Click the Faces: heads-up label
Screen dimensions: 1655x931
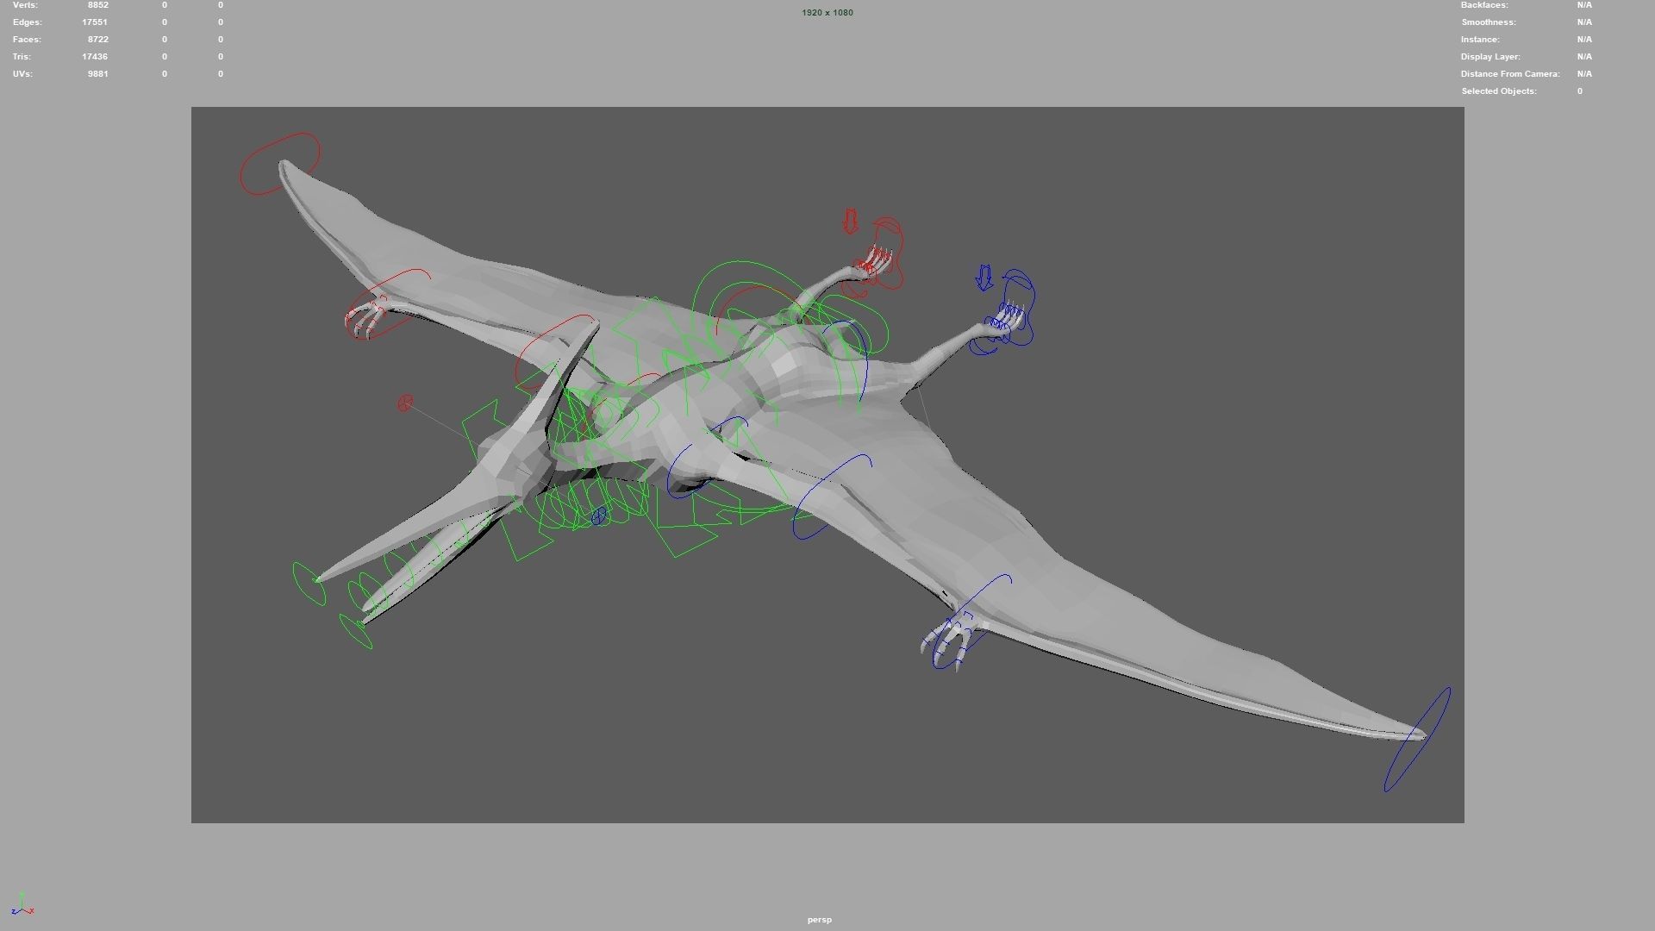point(27,40)
